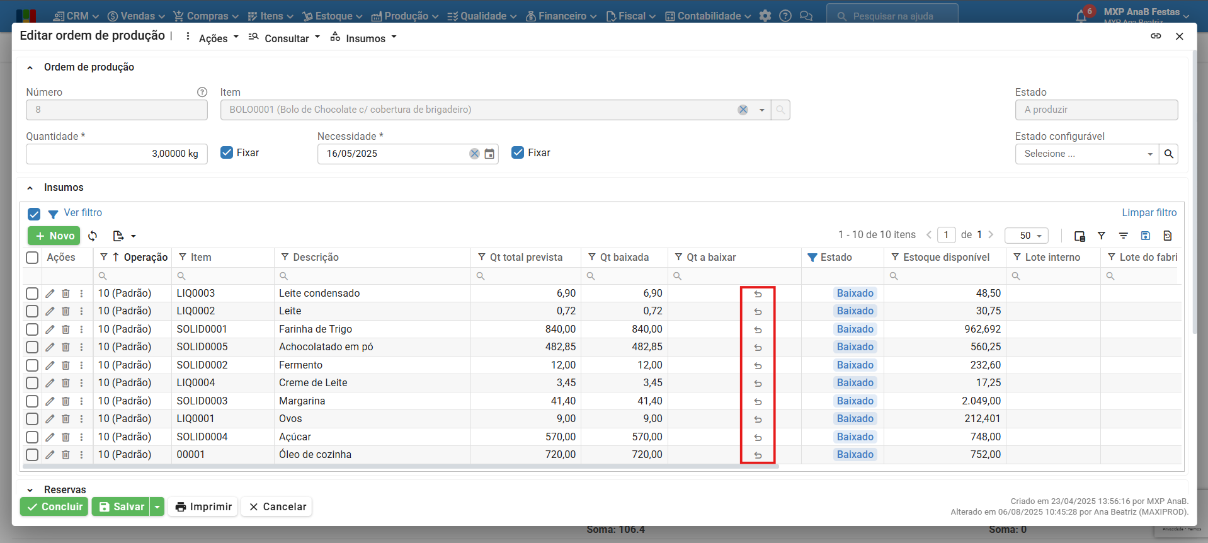Viewport: 1208px width, 543px height.
Task: Click the Concluir button
Action: coord(55,506)
